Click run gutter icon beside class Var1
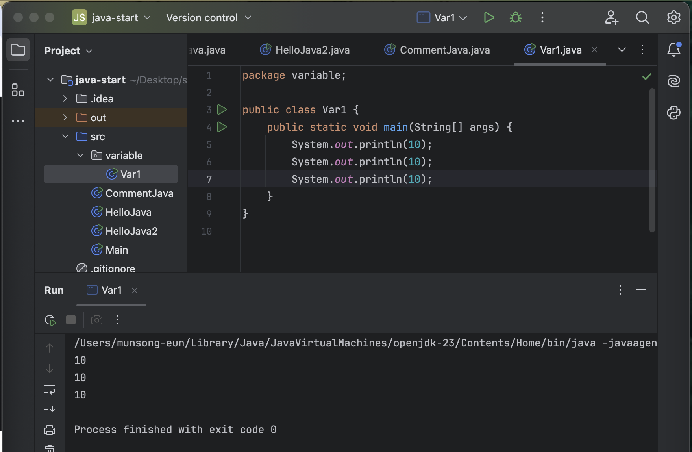 [x=222, y=110]
